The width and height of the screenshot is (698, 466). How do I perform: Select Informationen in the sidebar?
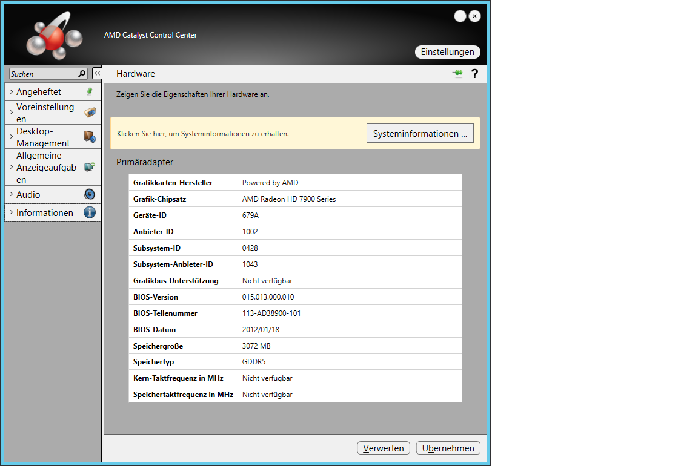53,212
